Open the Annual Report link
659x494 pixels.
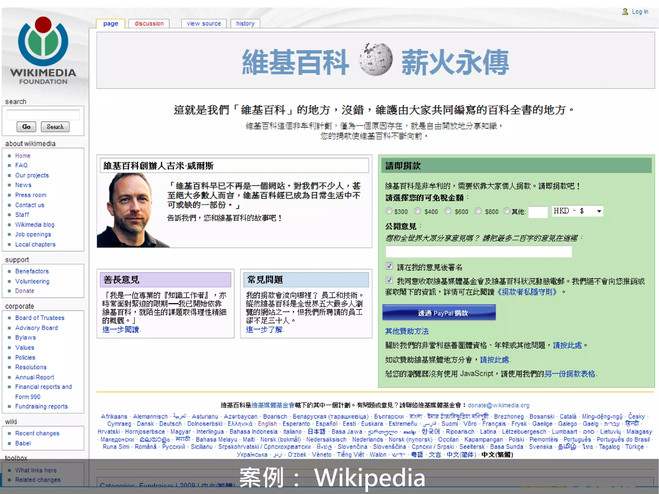click(34, 377)
